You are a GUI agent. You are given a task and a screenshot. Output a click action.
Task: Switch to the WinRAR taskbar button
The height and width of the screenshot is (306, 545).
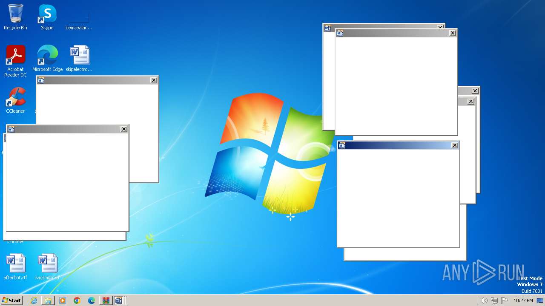106,300
